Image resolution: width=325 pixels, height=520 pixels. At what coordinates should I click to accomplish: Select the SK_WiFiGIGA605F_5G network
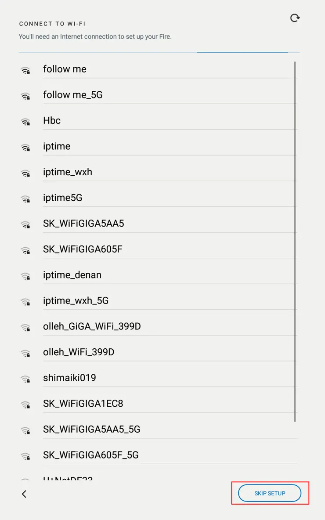click(x=90, y=455)
